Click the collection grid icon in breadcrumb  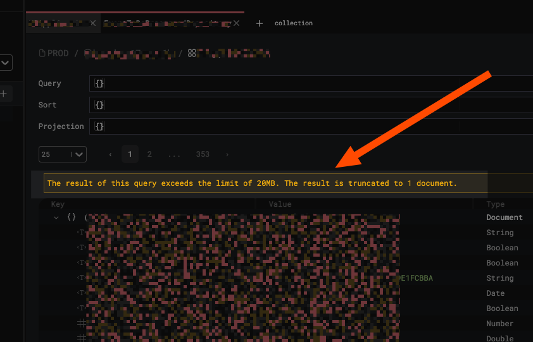click(192, 53)
